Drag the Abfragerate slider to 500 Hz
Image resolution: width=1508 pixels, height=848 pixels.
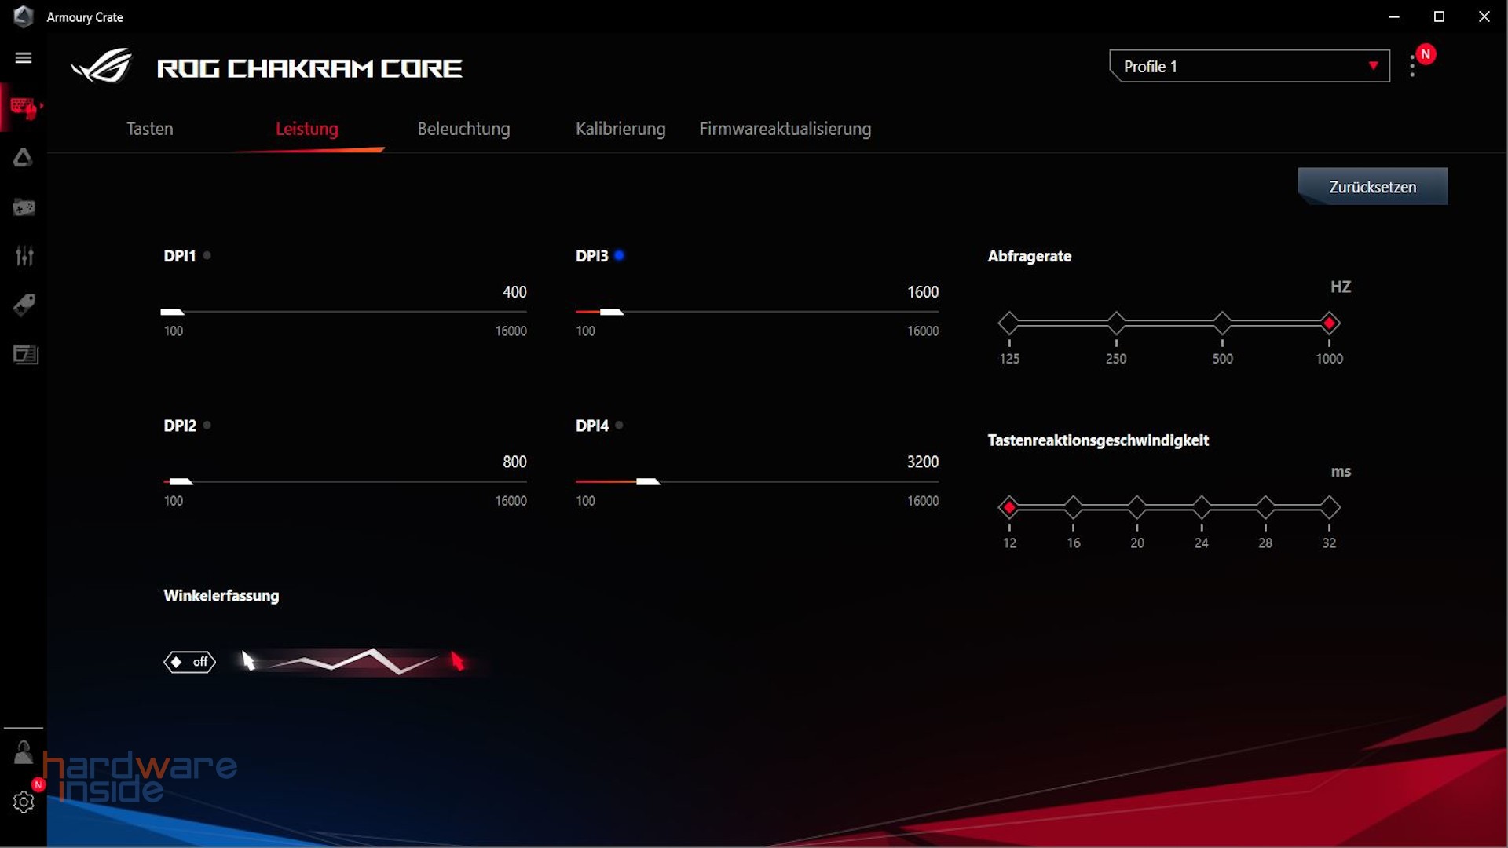pos(1221,323)
